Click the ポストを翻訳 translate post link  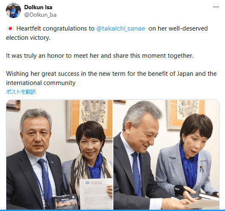click(x=21, y=92)
